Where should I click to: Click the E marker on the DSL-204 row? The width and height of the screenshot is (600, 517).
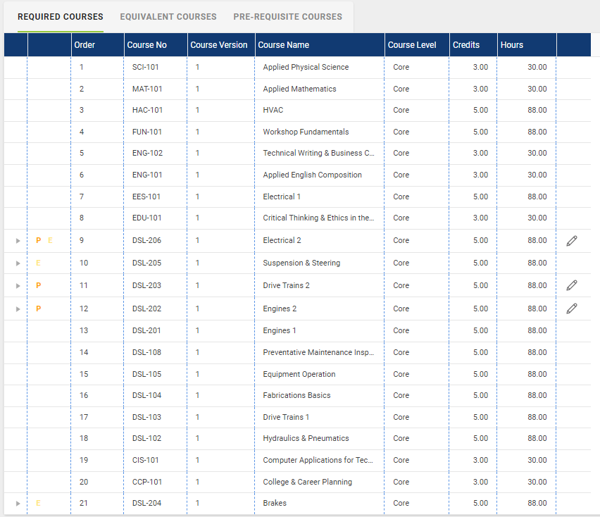tap(38, 503)
